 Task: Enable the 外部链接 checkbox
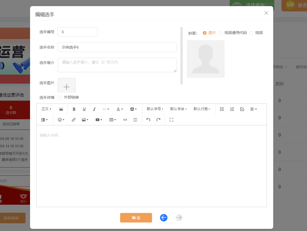(x=60, y=97)
